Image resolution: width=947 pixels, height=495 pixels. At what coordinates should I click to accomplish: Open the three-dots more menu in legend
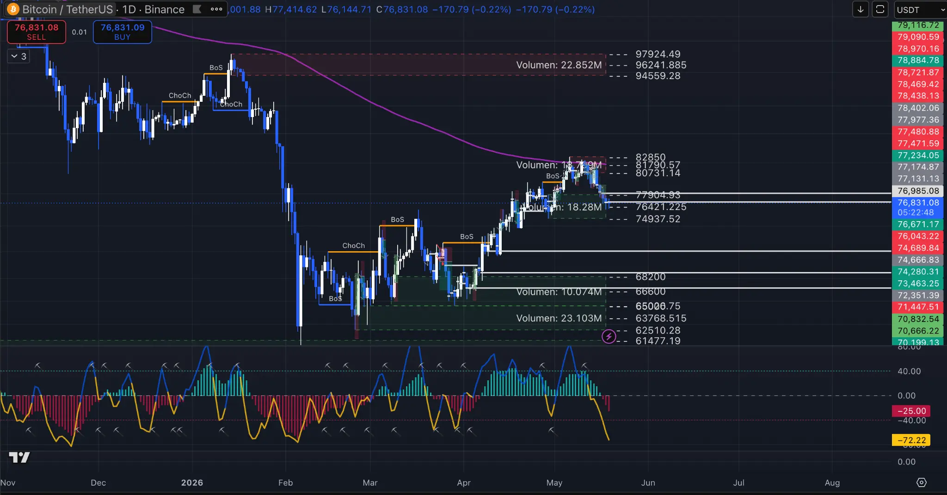[216, 9]
